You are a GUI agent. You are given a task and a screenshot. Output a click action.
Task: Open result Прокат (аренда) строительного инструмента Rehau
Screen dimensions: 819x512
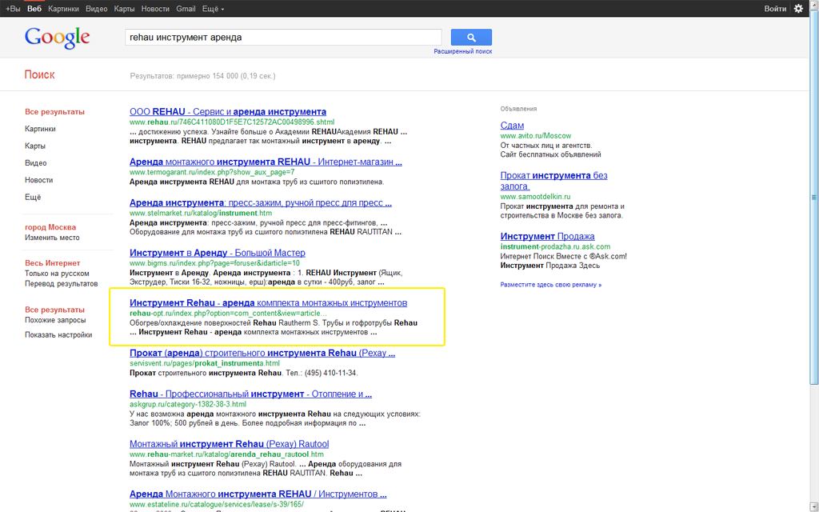coord(262,353)
